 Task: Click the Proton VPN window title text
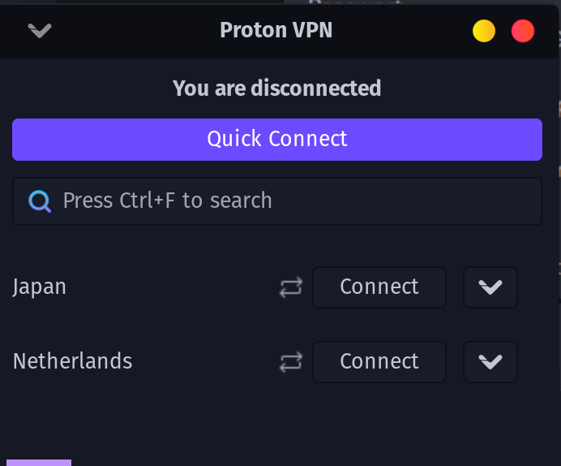[x=276, y=31]
